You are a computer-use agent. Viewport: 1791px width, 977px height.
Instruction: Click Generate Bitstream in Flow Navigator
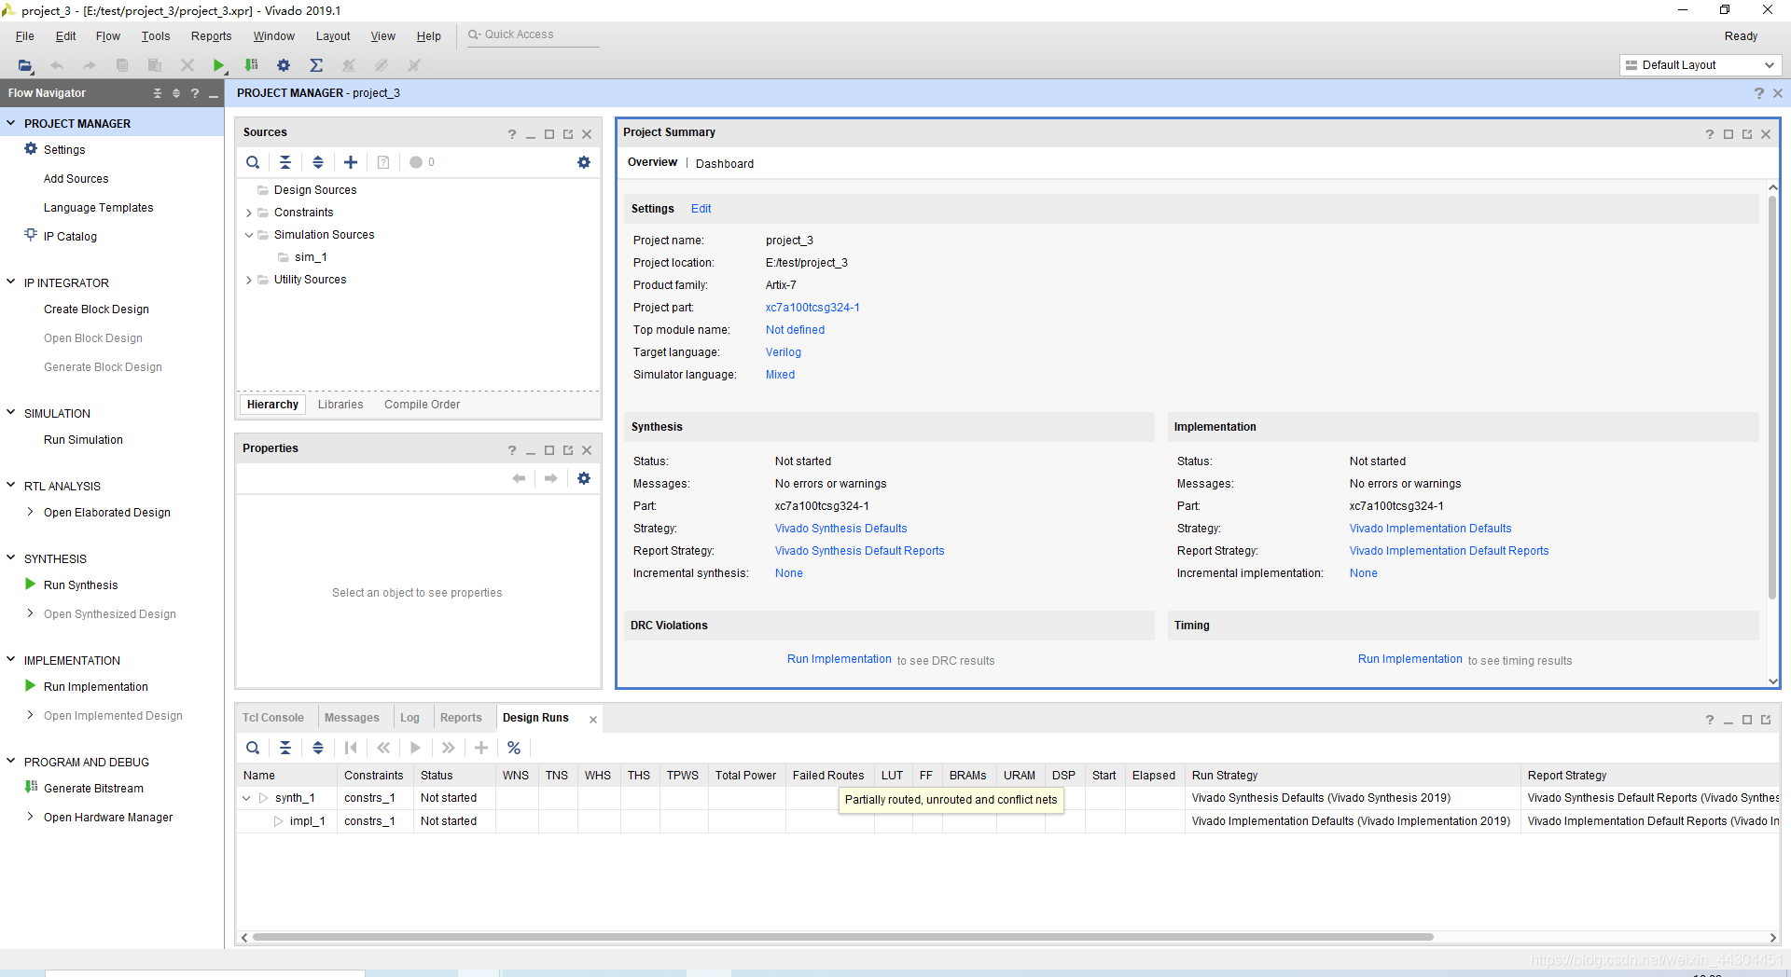pyautogui.click(x=93, y=789)
